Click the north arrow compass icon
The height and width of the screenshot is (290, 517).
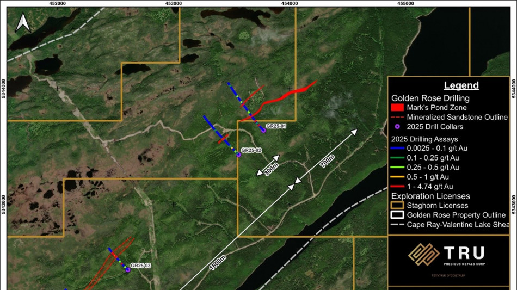23,23
